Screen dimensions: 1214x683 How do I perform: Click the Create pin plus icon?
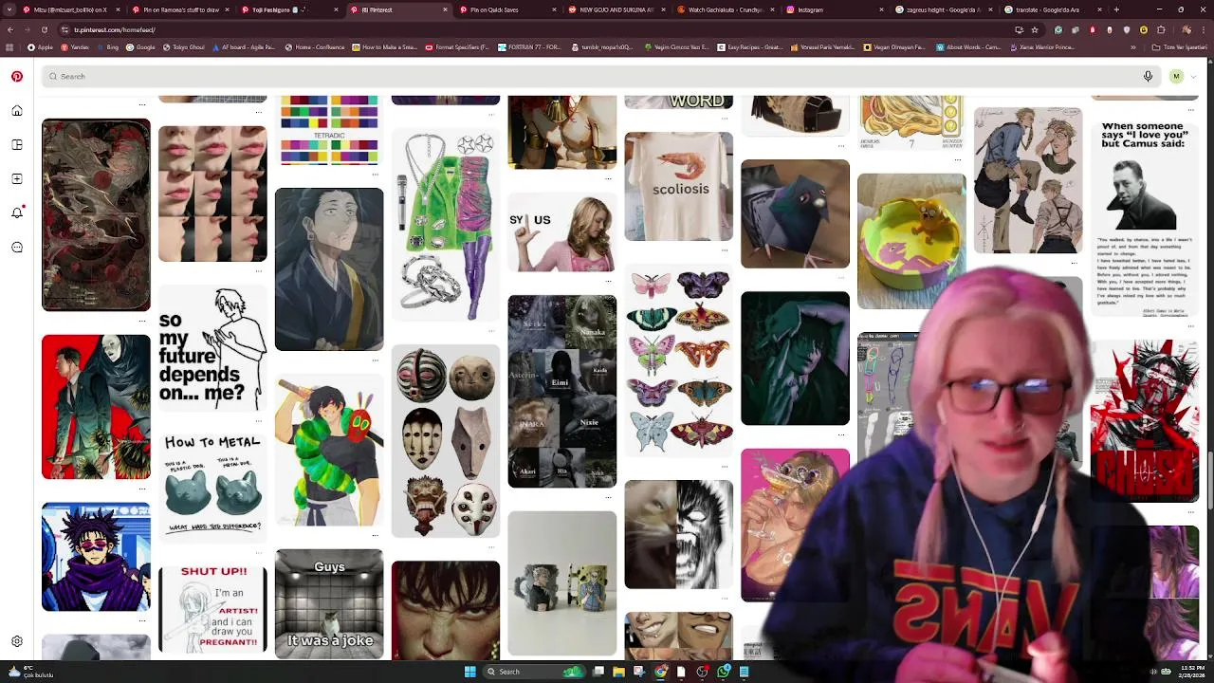[16, 178]
